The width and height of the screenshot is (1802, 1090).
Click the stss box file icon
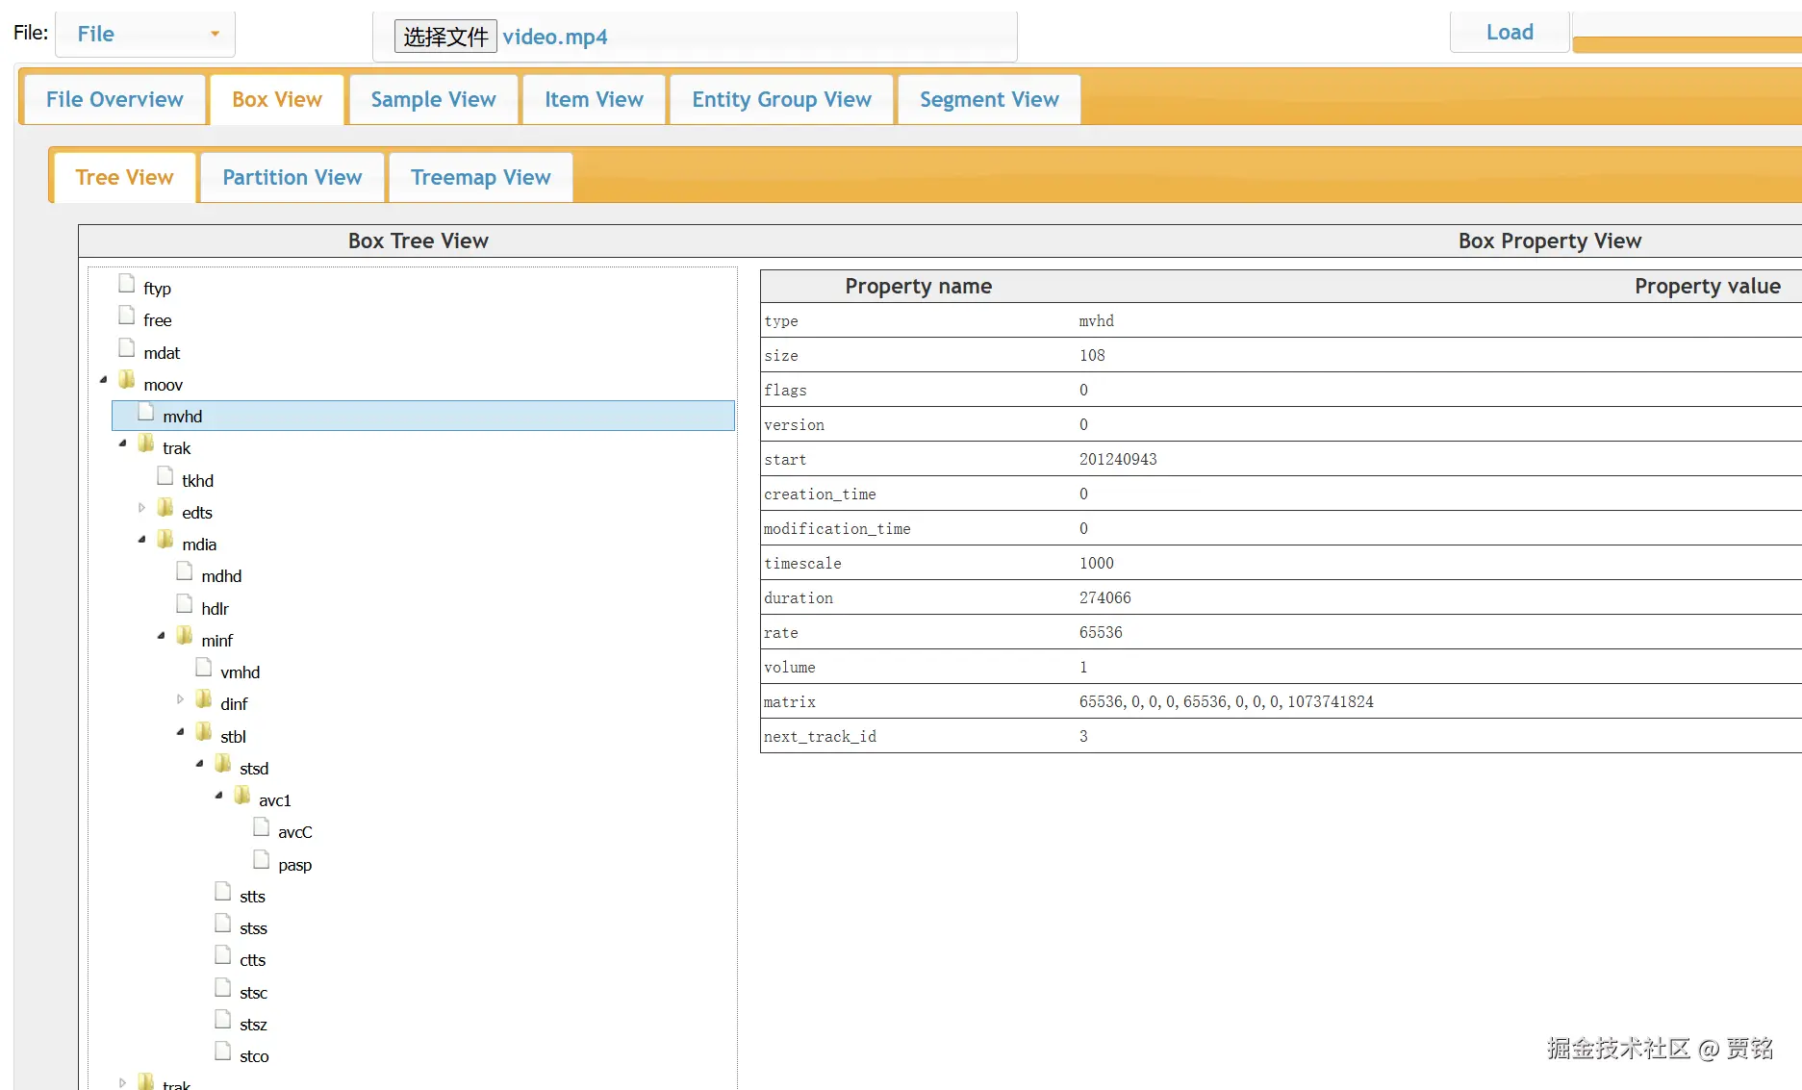pos(222,924)
